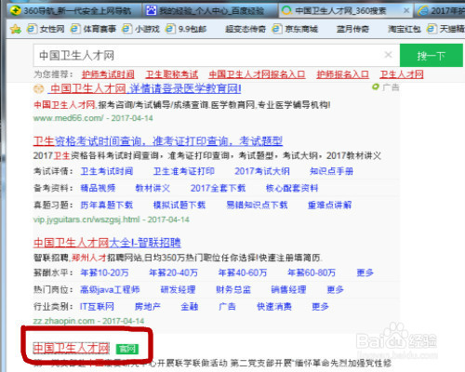Viewport: 465px width, 372px height.
Task: Open the 易错知识点下载 sublink
Action: tap(257, 205)
